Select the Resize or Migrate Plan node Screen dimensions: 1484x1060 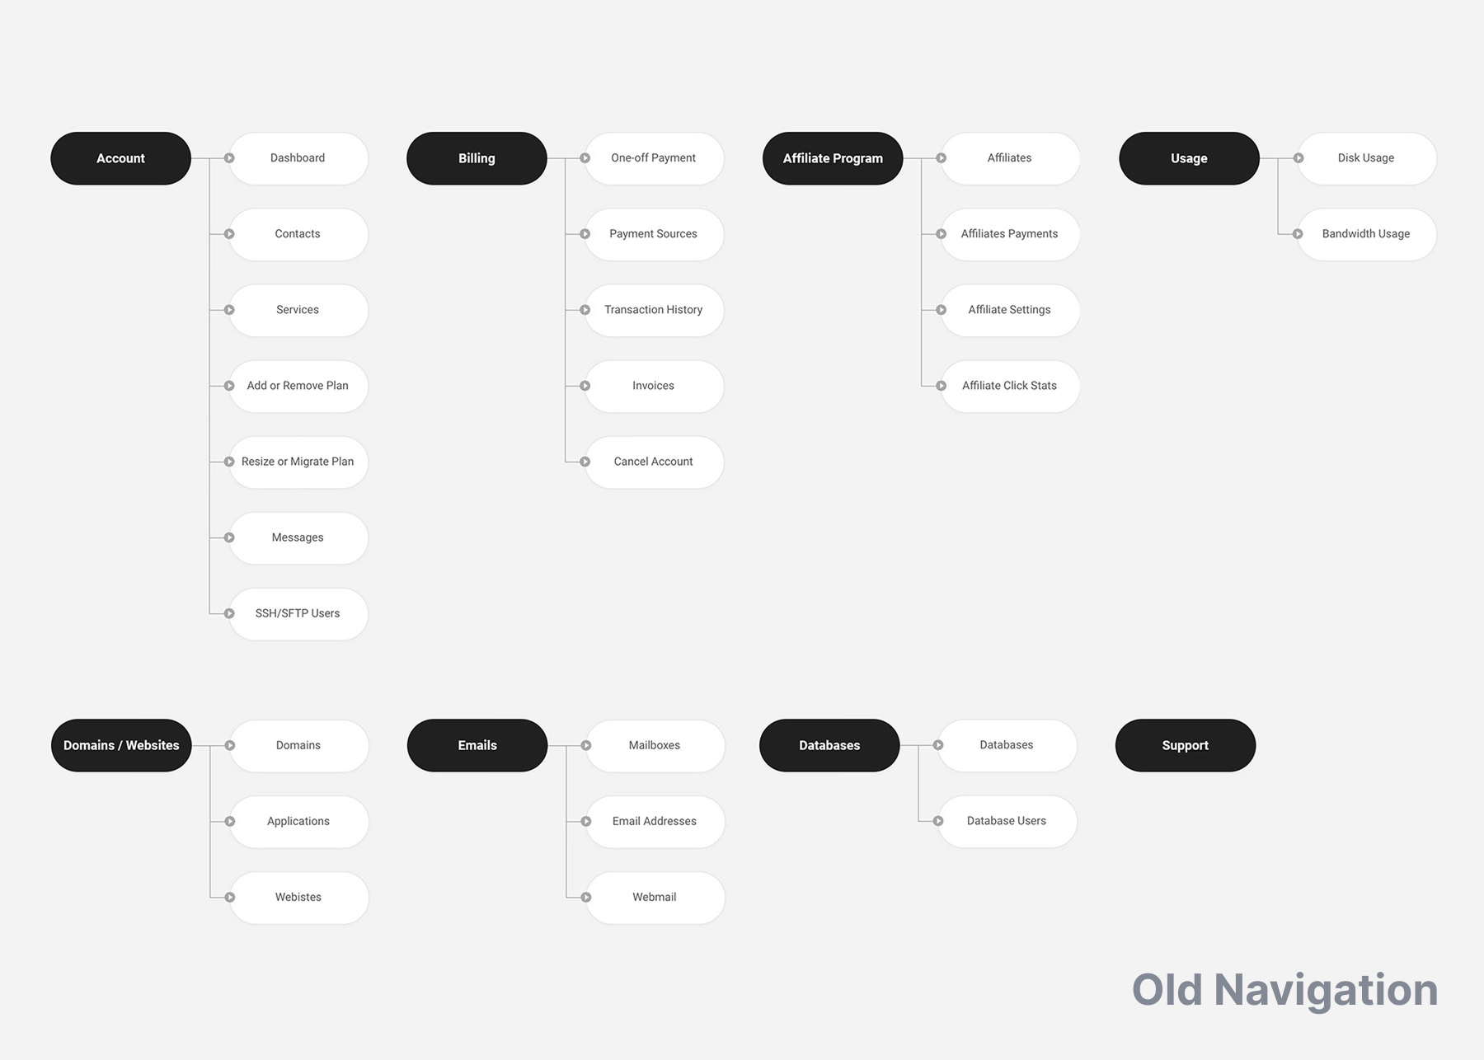pos(298,462)
